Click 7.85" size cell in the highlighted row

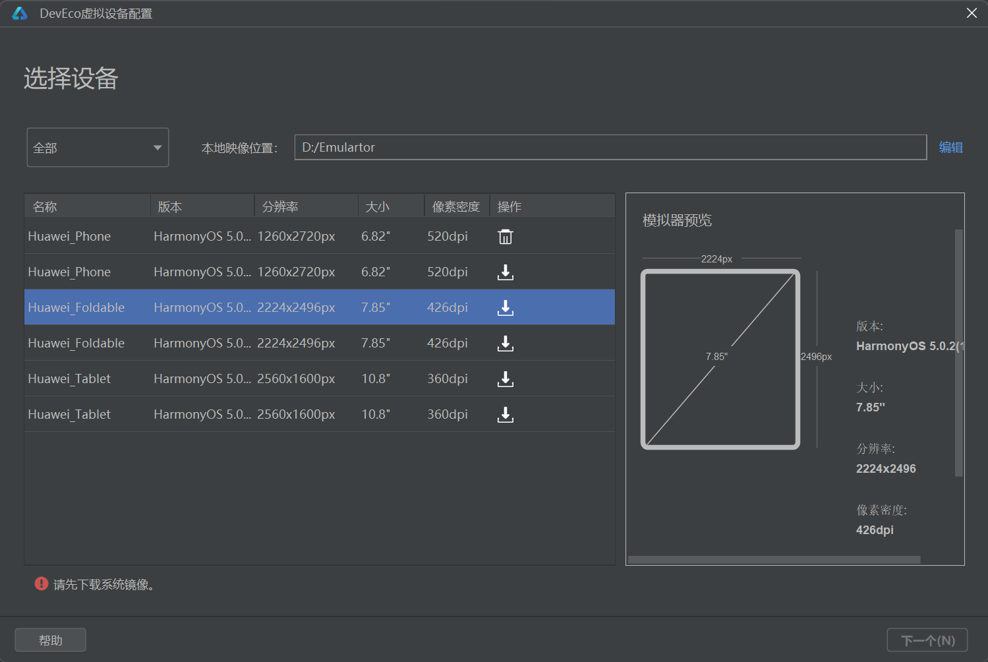click(x=376, y=307)
